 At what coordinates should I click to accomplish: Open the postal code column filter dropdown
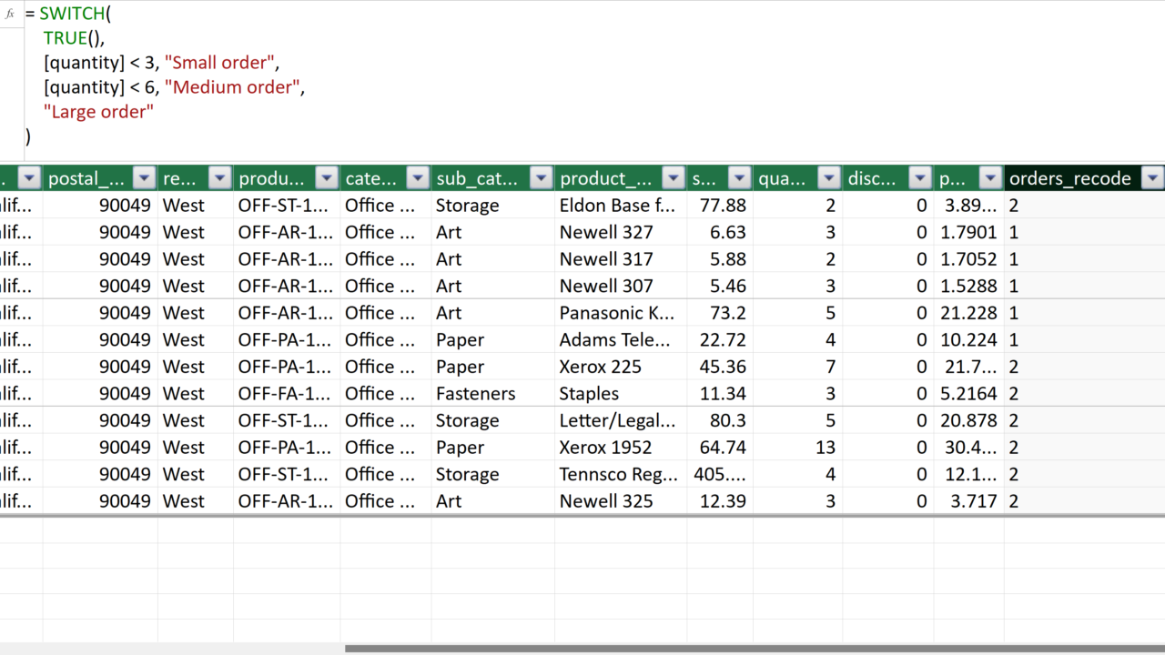click(x=144, y=177)
